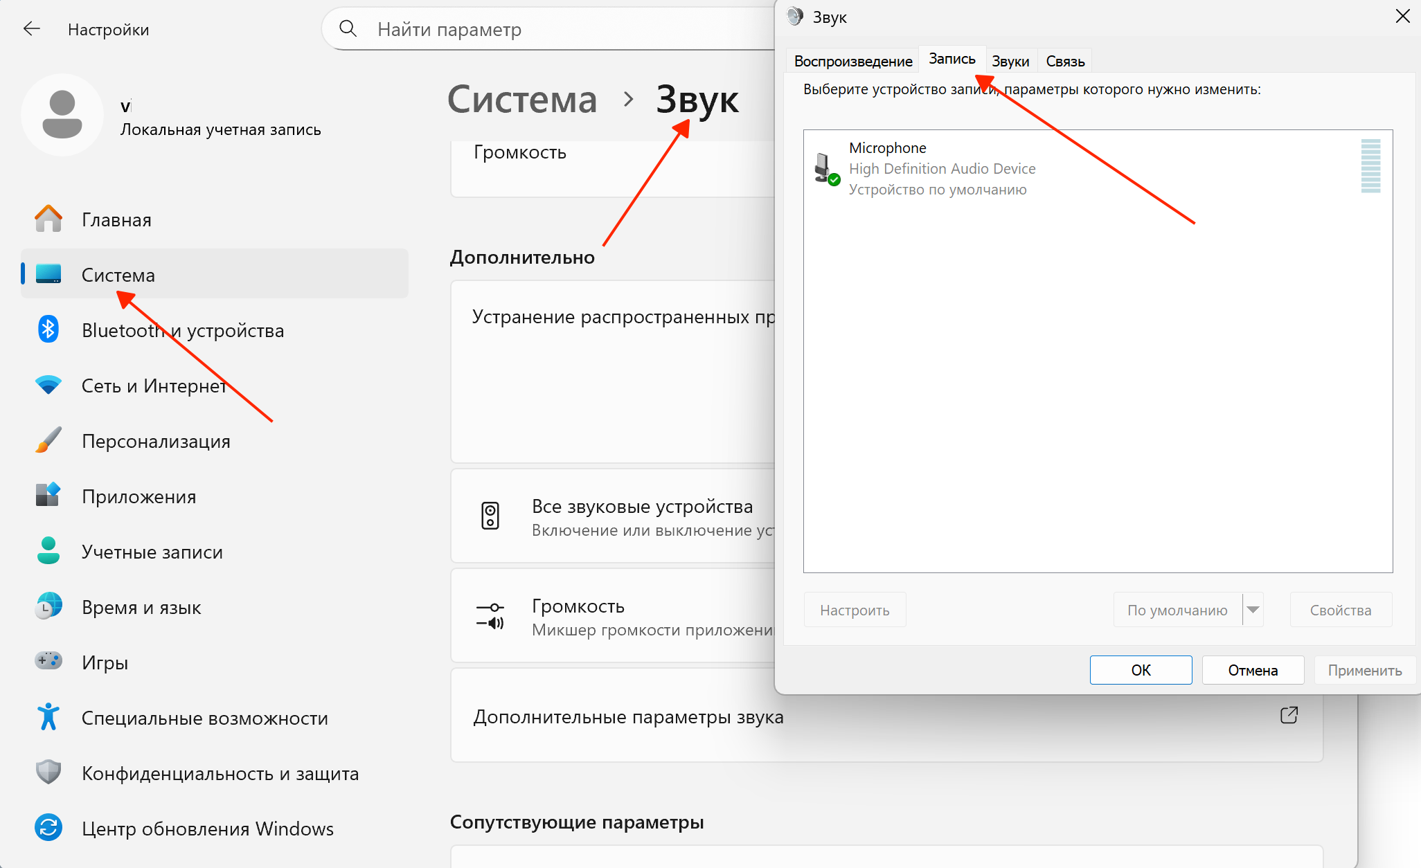Click the Приложения apps icon

48,496
